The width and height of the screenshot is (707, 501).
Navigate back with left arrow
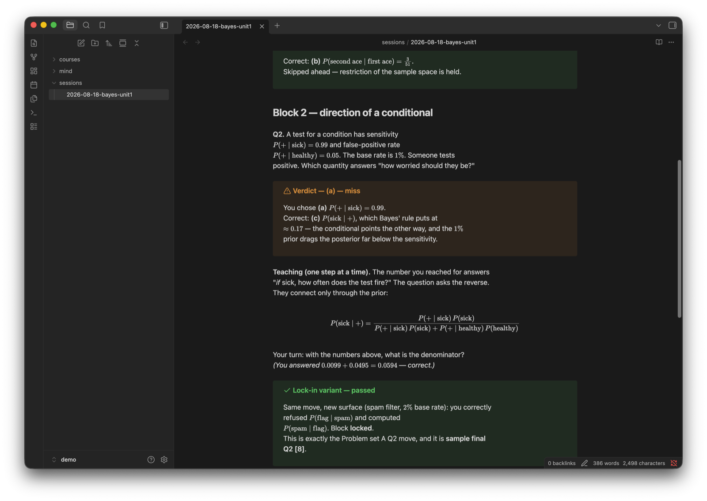(x=186, y=42)
